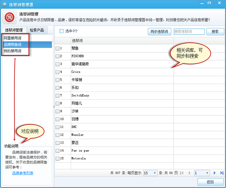Tick checkbox for row 4 Crocs
226x188 pixels.
[x=58, y=72]
